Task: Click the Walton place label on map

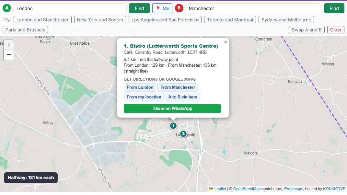Action: [x=328, y=64]
